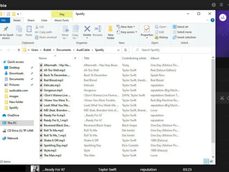Image resolution: width=229 pixels, height=172 pixels.
Task: Click the Edit command in Open group
Action: click(159, 32)
